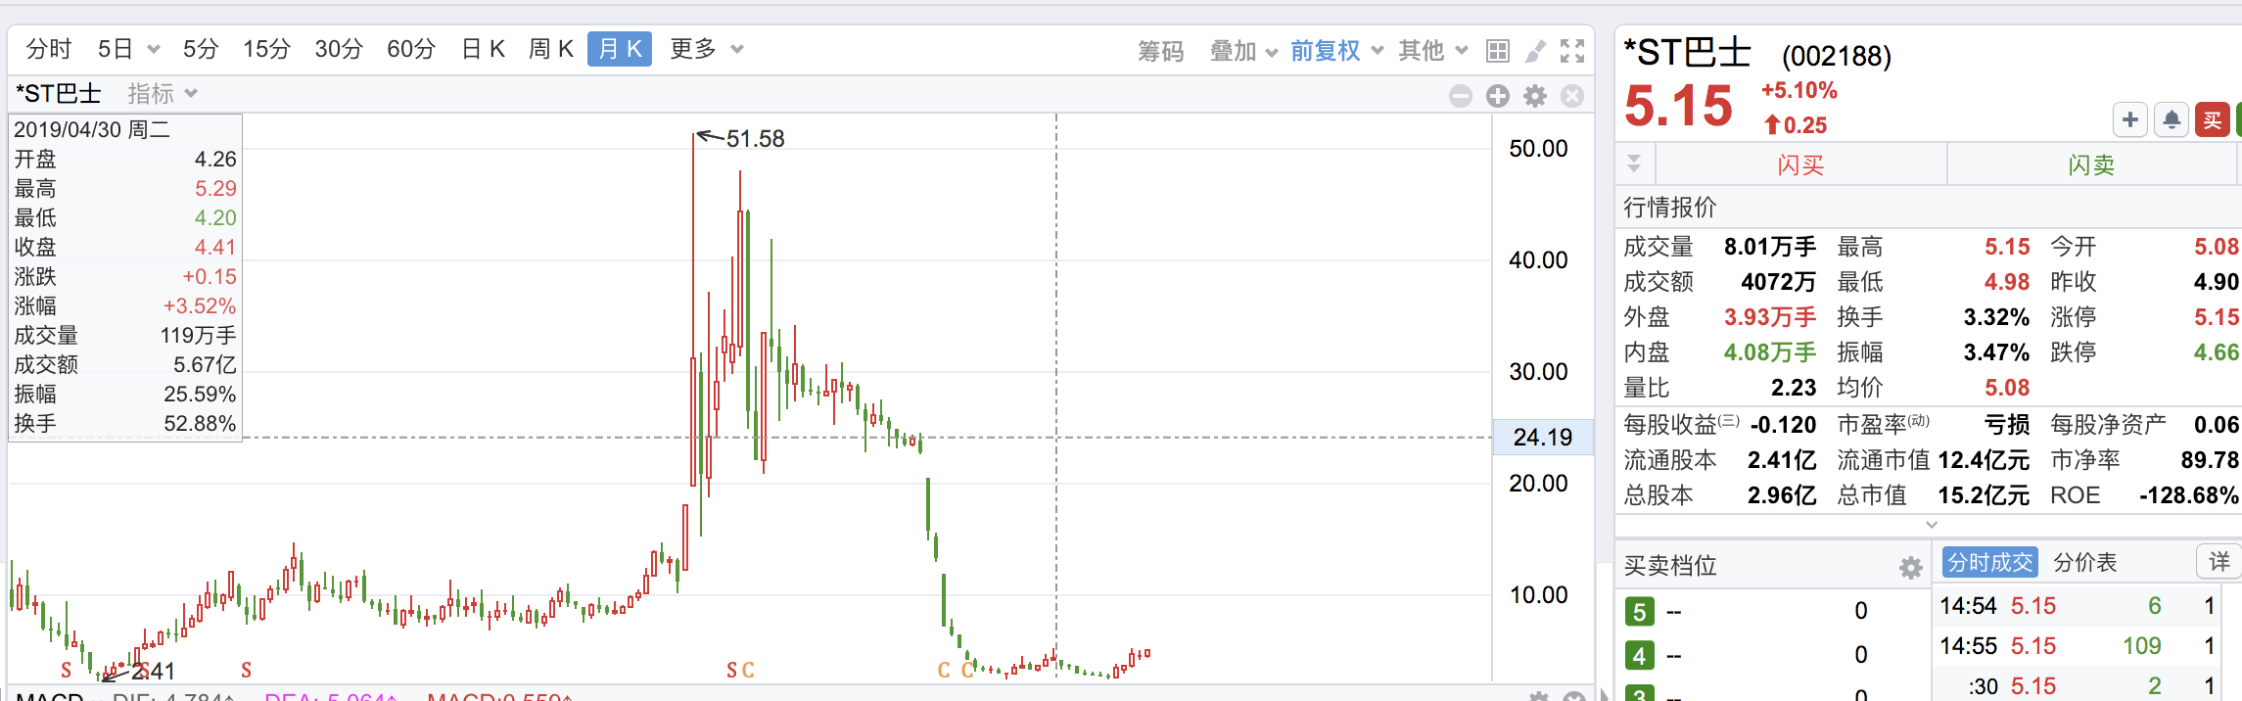2242x701 pixels.
Task: Switch to 日K daily candlestick chart
Action: click(x=484, y=49)
